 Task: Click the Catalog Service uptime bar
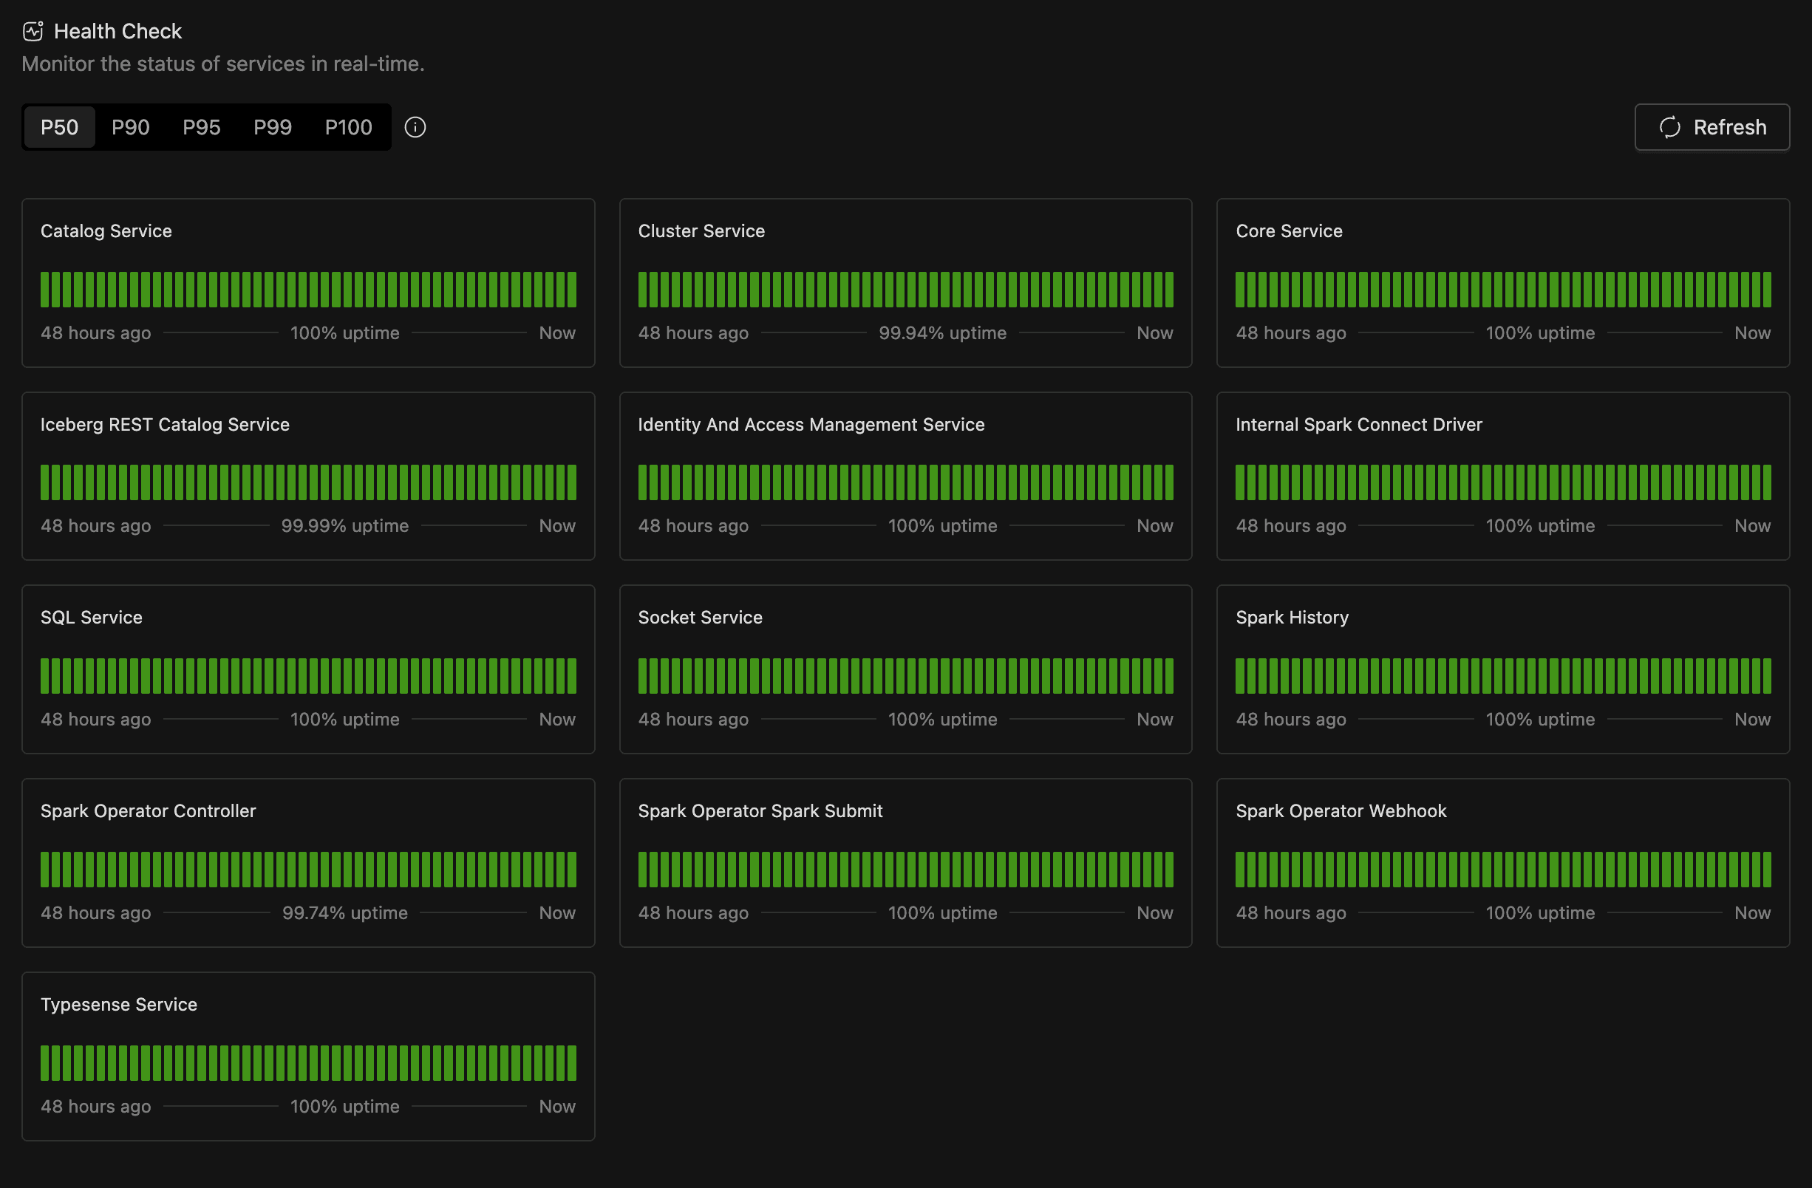click(x=308, y=289)
